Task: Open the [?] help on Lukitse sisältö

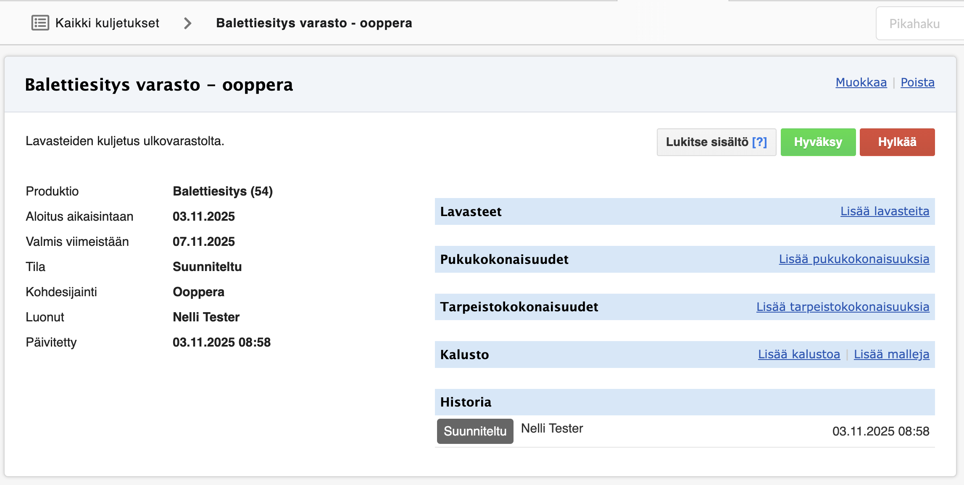Action: (x=759, y=142)
